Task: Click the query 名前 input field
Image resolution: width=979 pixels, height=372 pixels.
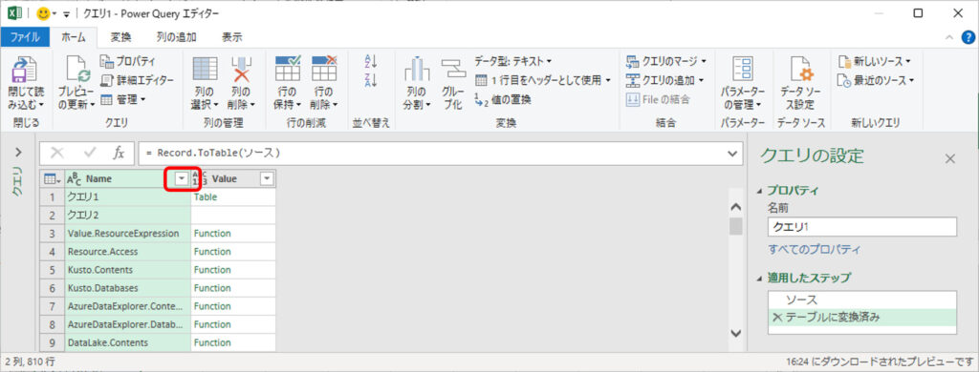Action: coord(861,227)
